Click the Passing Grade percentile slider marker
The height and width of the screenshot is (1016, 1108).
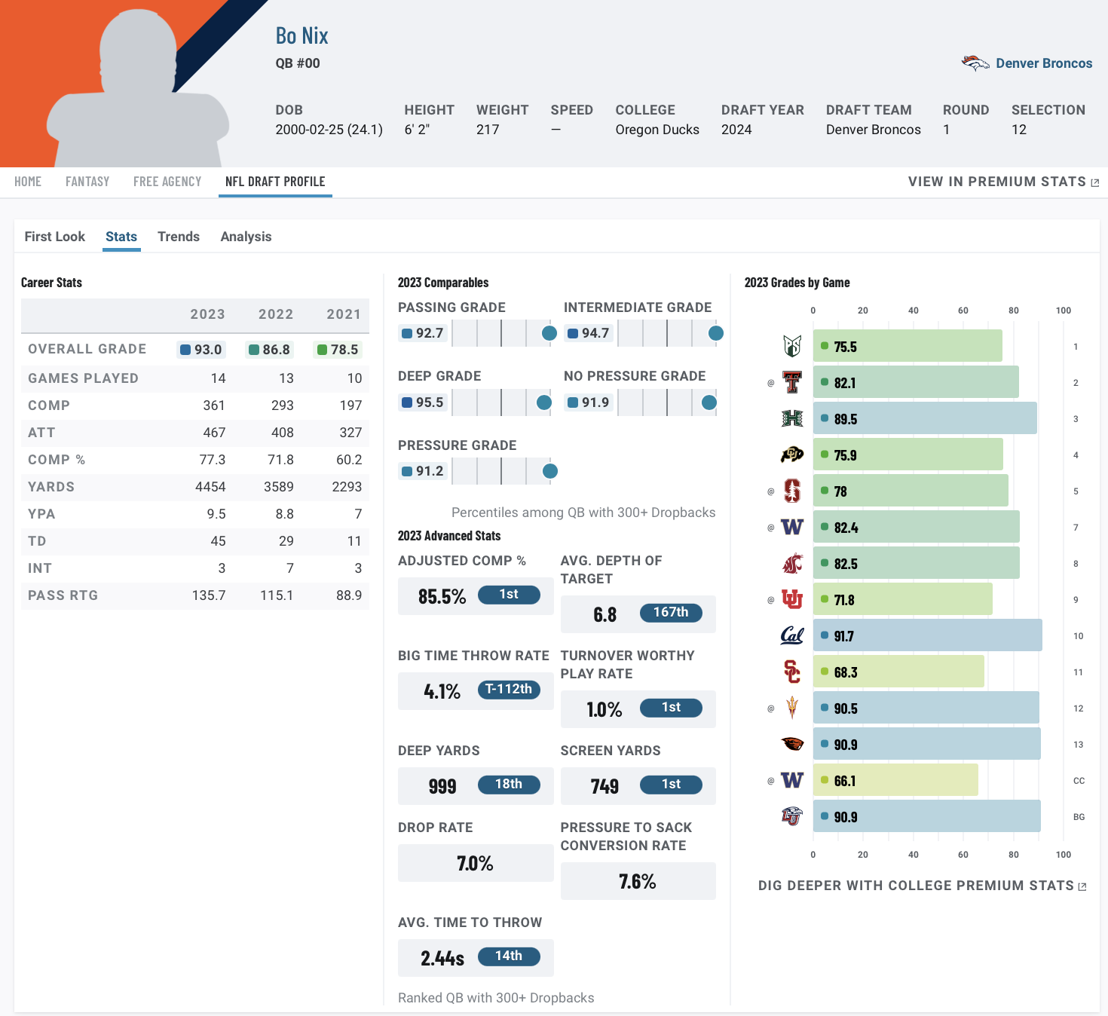(x=549, y=333)
